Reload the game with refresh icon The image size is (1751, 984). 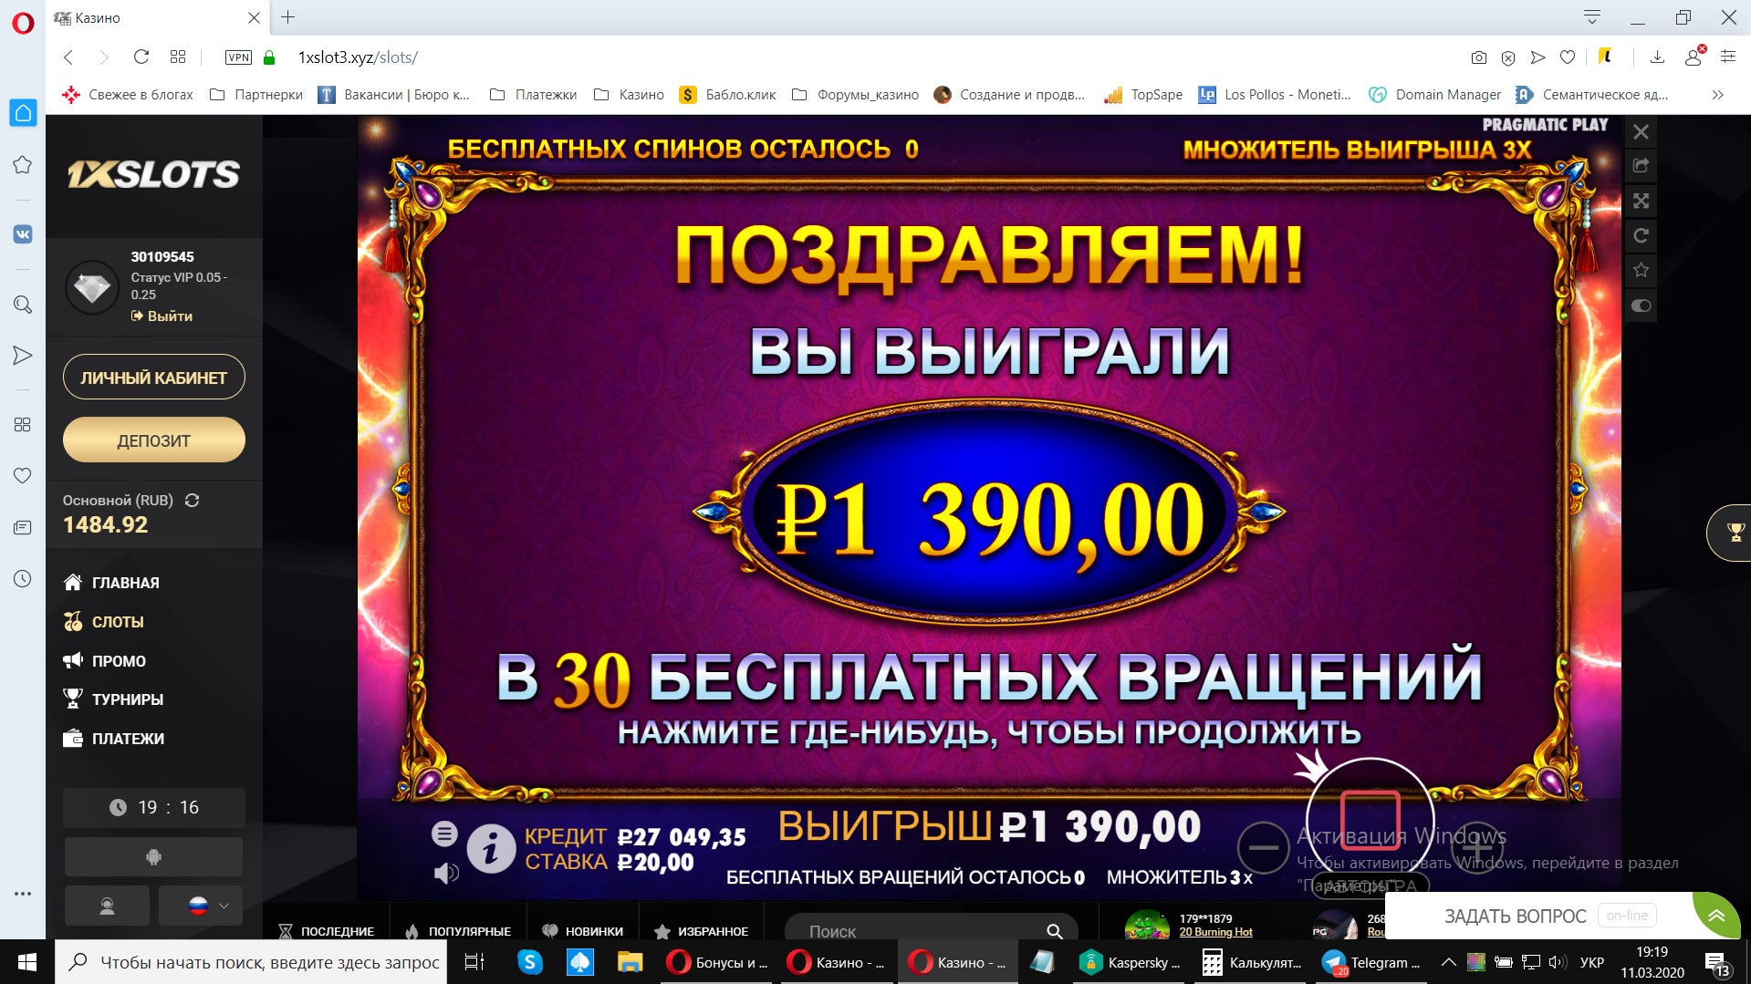click(x=1641, y=235)
